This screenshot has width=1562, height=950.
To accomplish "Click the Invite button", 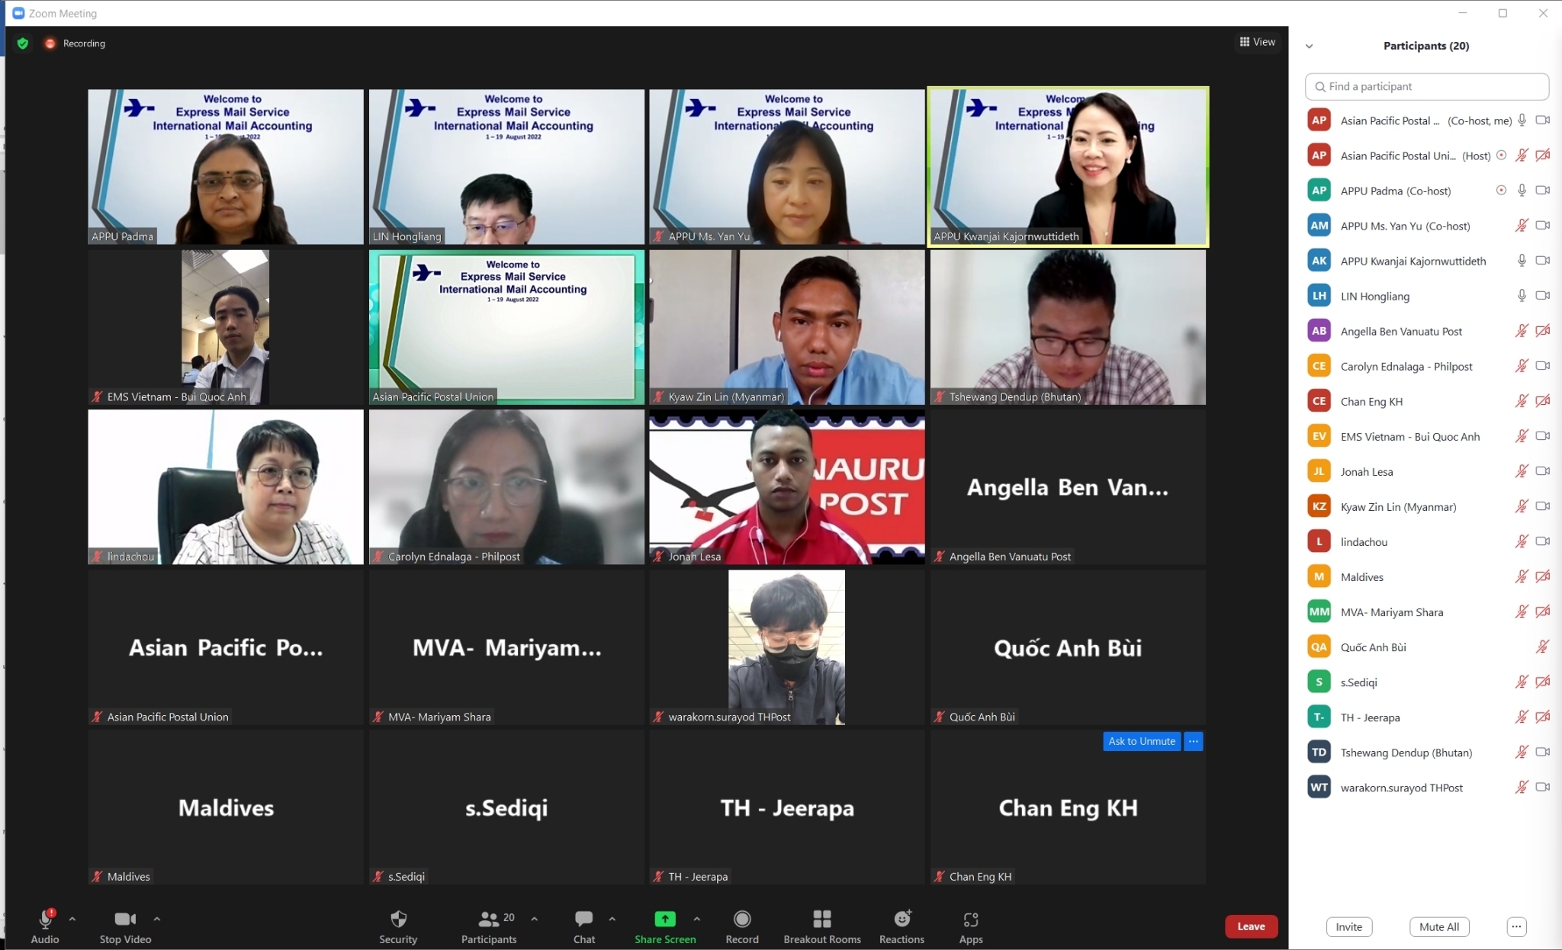I will (x=1348, y=926).
